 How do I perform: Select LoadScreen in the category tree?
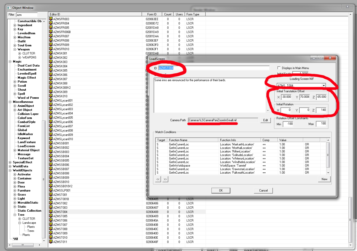[x=26, y=146]
